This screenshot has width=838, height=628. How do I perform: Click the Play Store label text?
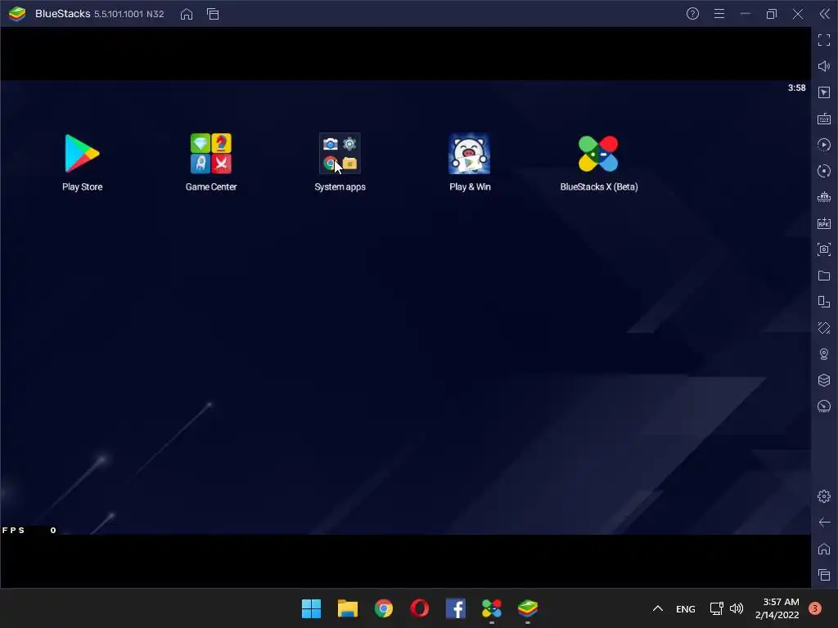tap(83, 187)
